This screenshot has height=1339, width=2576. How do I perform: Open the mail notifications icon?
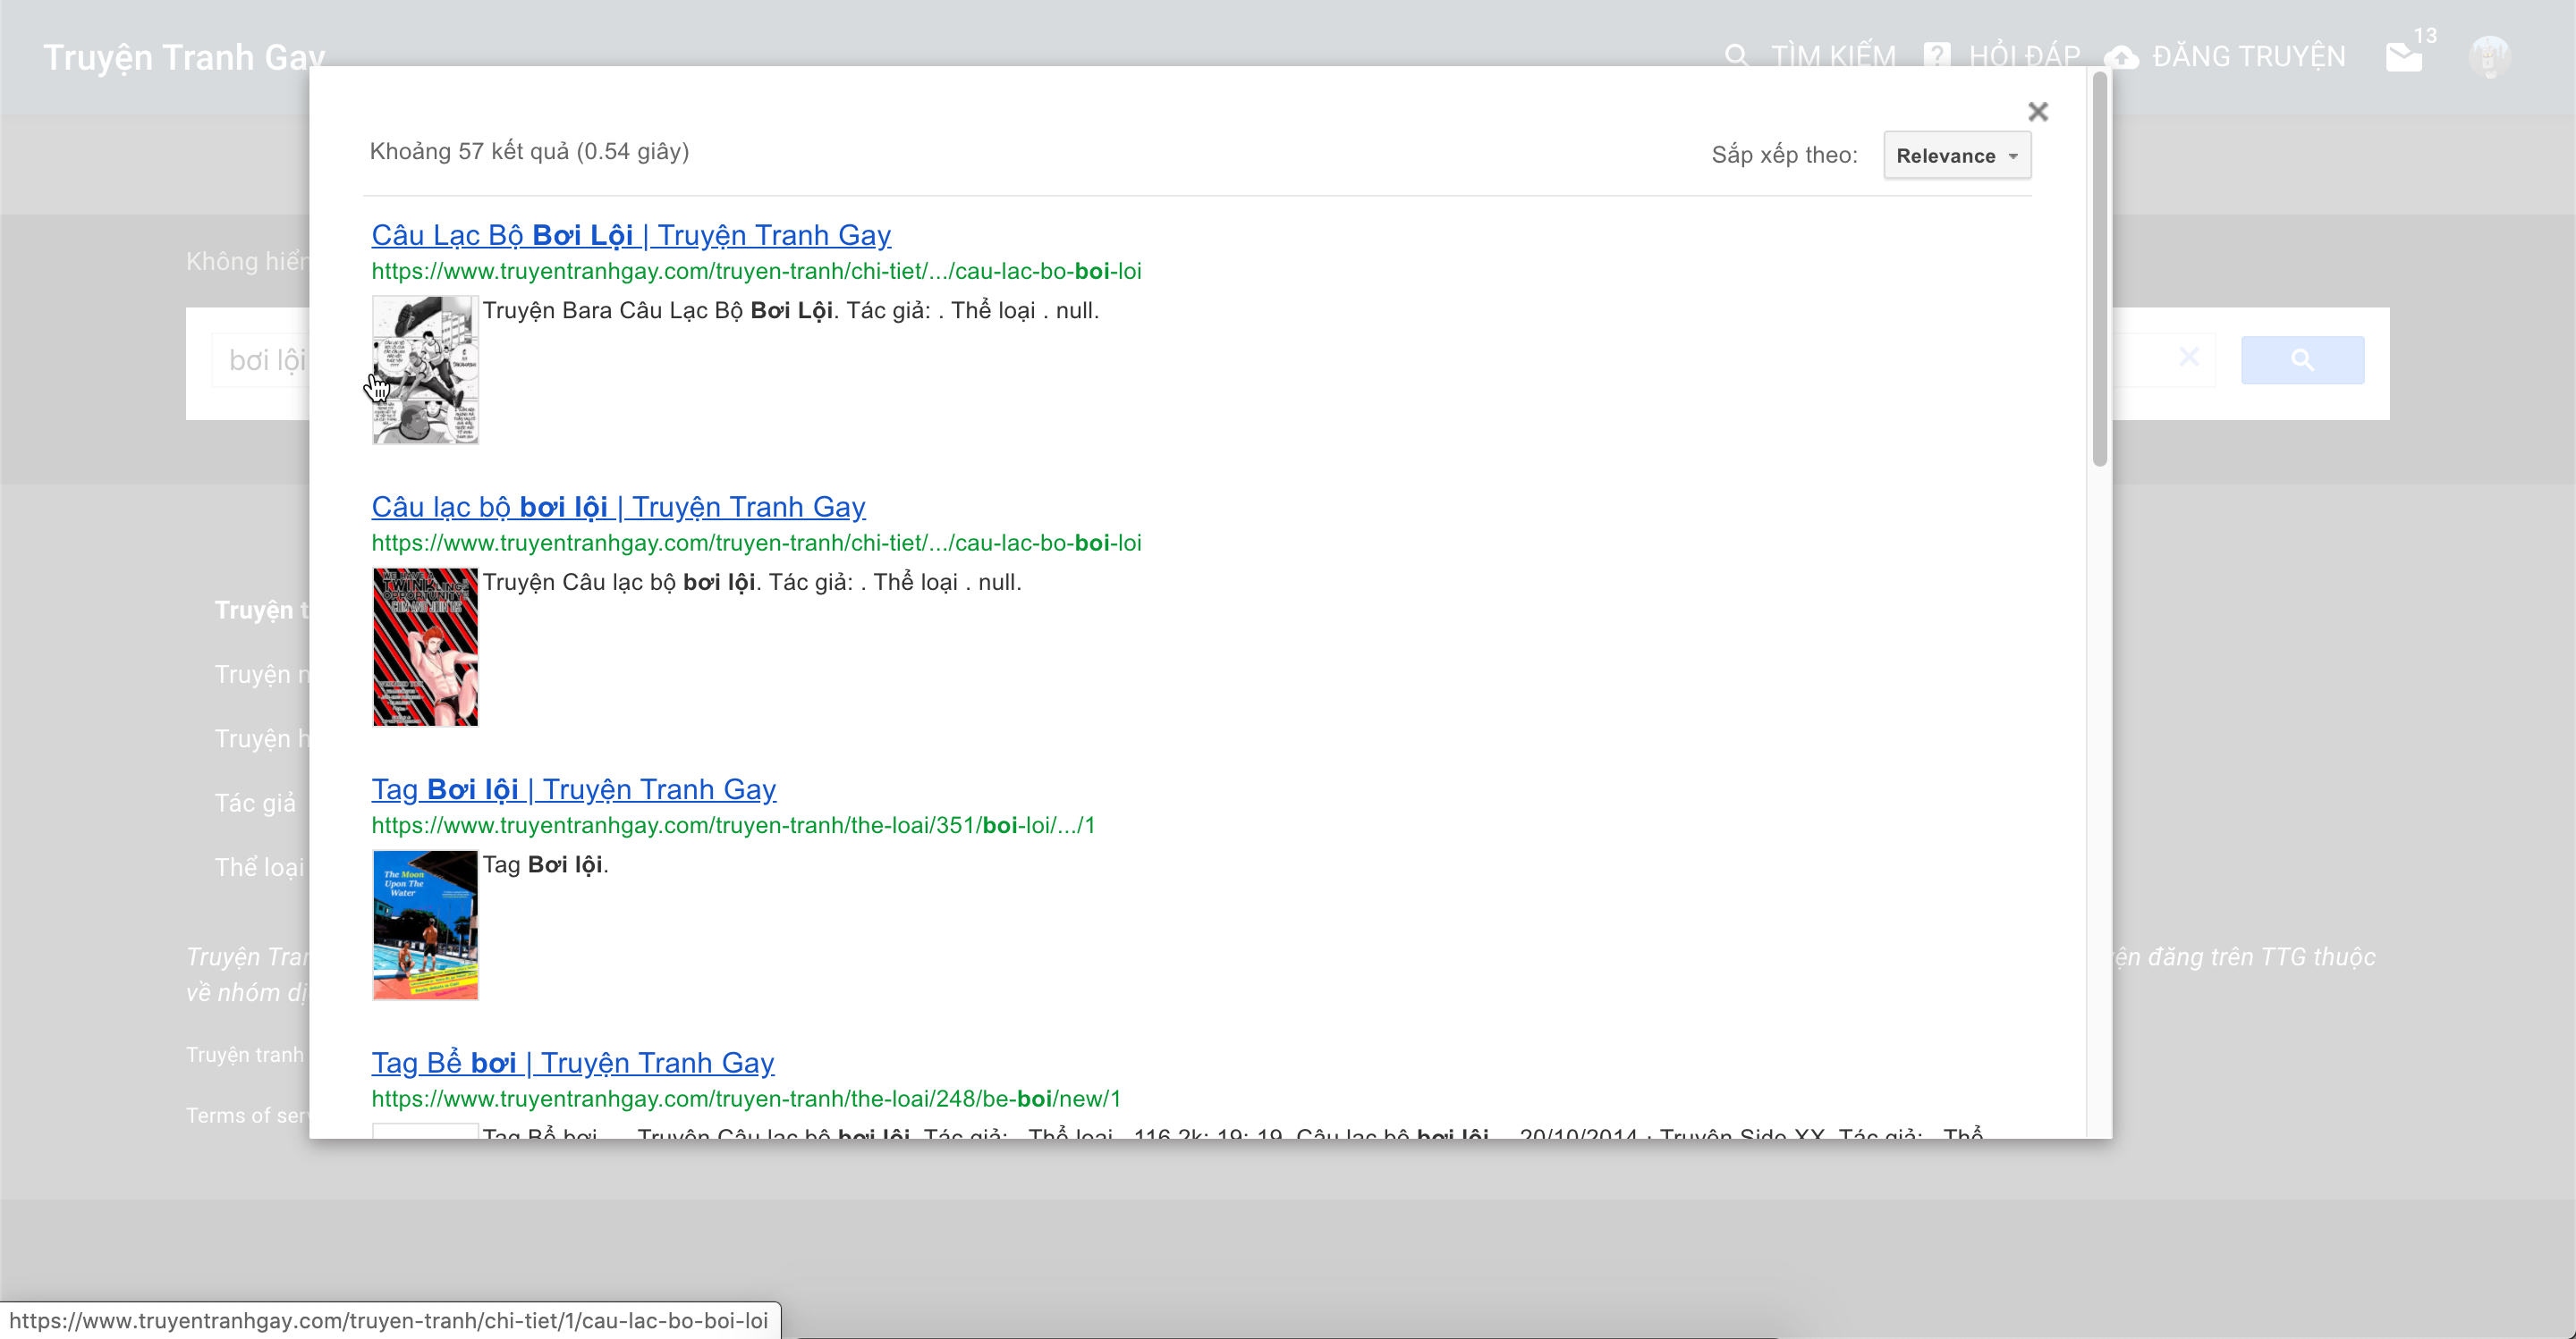click(2403, 57)
